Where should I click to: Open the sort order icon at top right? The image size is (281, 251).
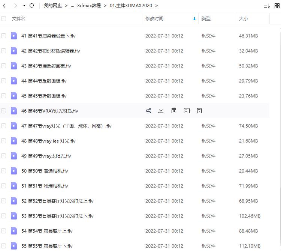pyautogui.click(x=266, y=6)
